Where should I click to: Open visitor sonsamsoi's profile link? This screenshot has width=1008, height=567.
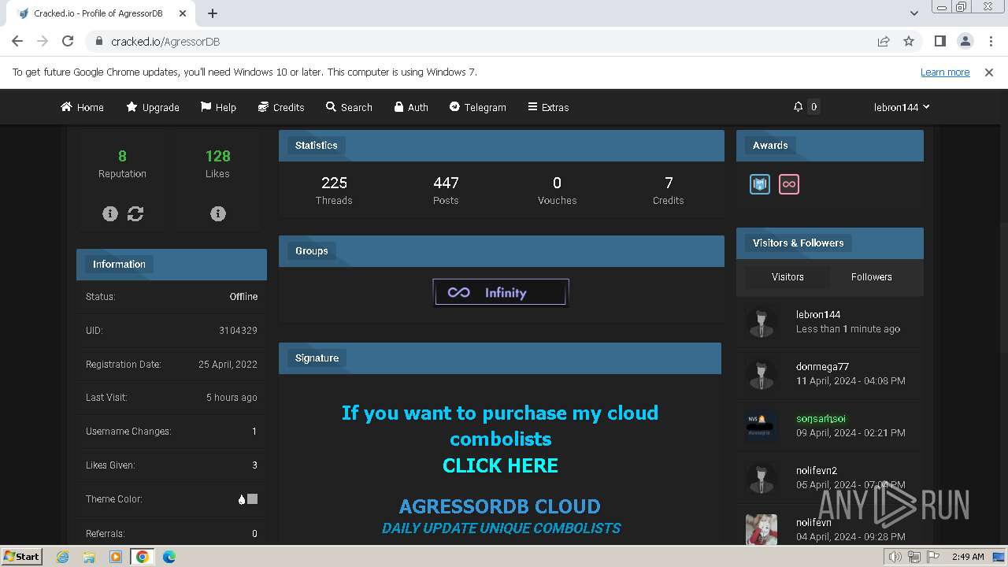coord(821,418)
